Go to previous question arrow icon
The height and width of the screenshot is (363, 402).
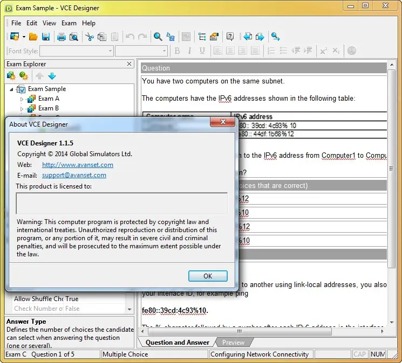(247, 37)
